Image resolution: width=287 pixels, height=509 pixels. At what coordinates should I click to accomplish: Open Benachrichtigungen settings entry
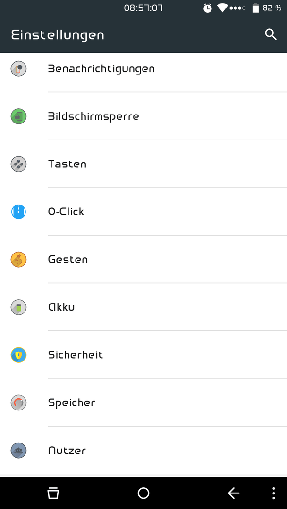[143, 68]
